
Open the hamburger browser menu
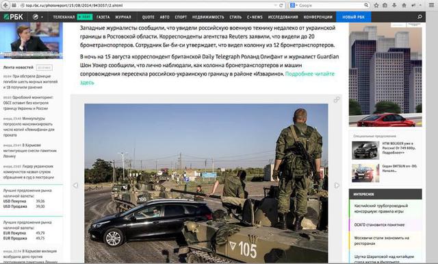point(432,5)
